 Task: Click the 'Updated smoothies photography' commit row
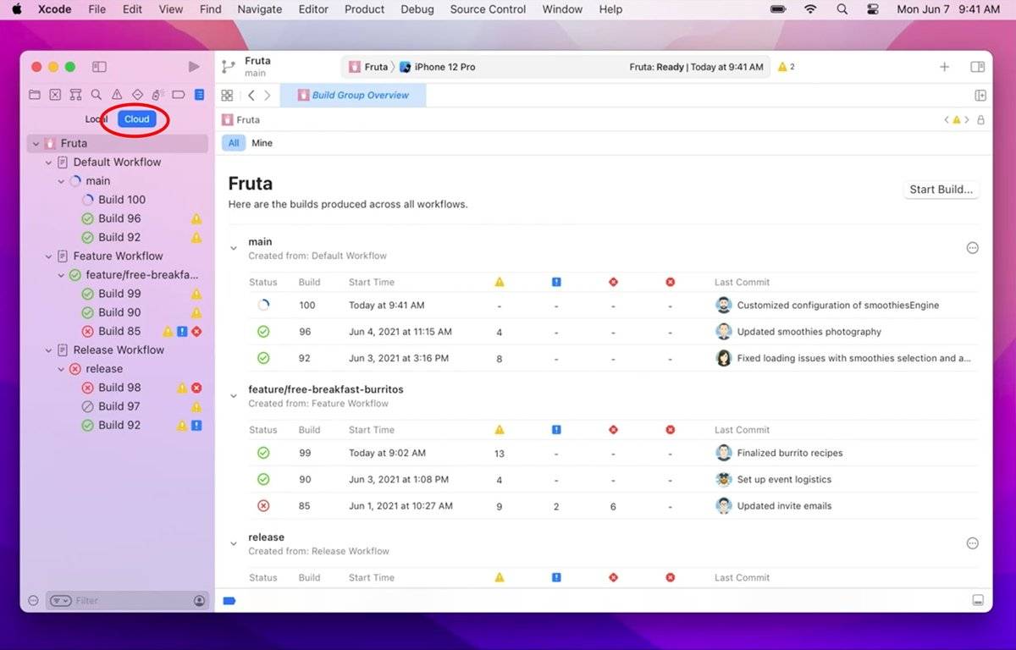[612, 332]
